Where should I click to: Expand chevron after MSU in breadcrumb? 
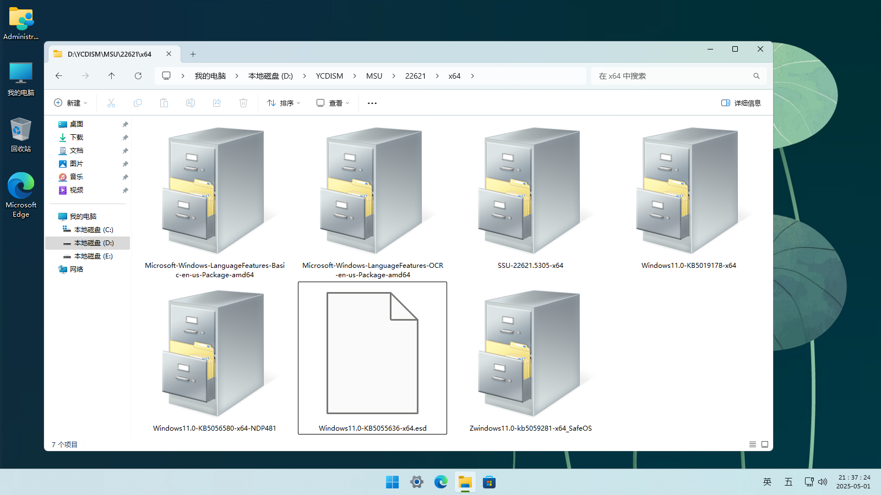(394, 76)
